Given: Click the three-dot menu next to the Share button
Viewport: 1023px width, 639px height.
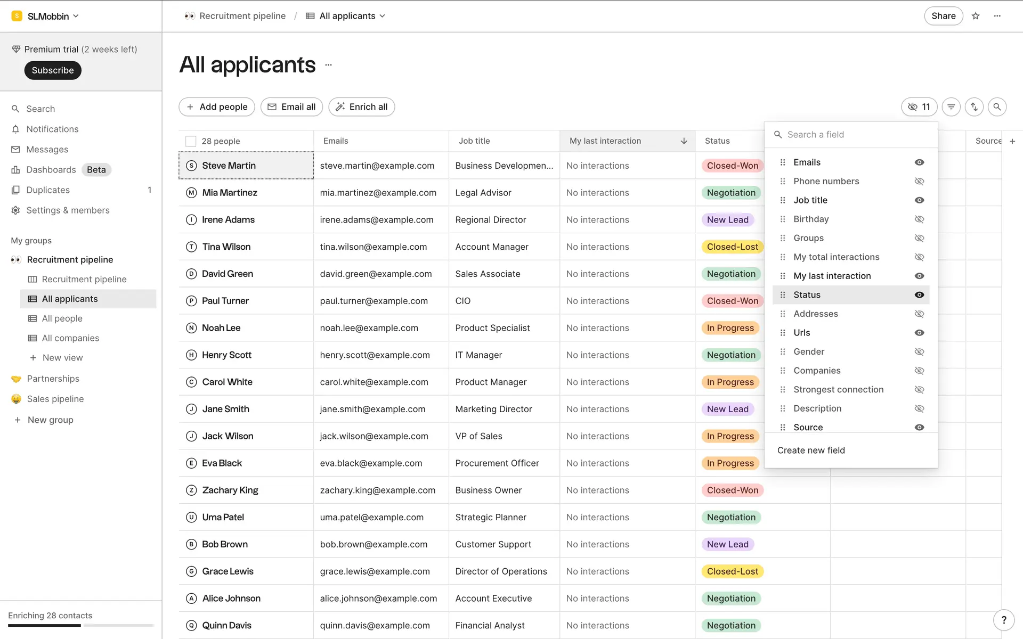Looking at the screenshot, I should [997, 16].
